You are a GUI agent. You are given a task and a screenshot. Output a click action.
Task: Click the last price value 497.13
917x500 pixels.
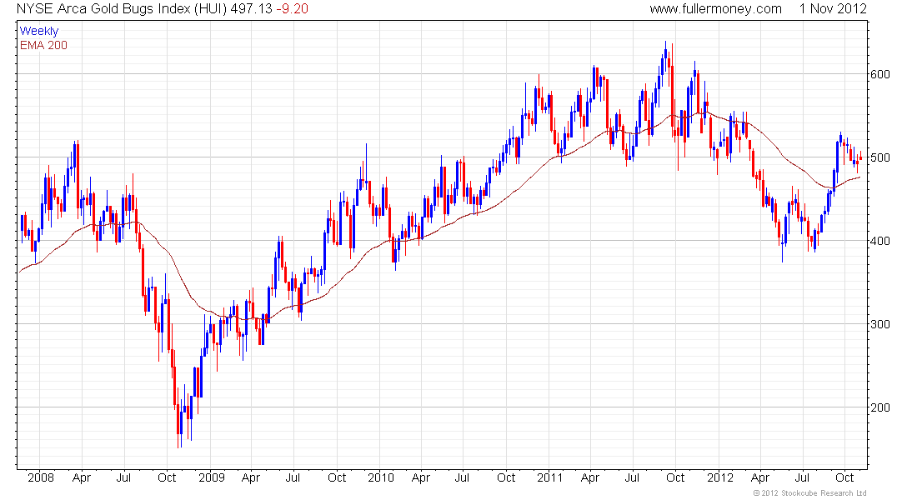252,9
